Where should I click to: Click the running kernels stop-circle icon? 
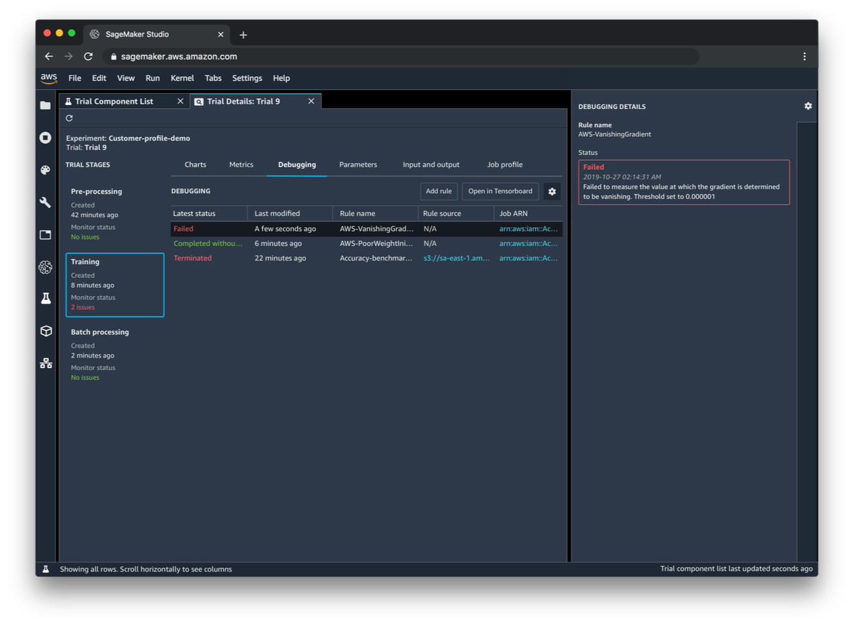(x=45, y=138)
